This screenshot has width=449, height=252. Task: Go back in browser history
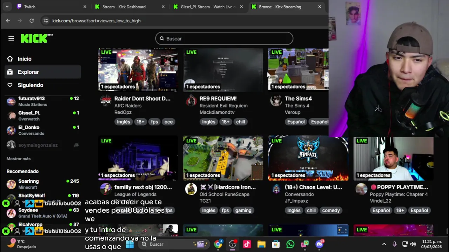8,21
